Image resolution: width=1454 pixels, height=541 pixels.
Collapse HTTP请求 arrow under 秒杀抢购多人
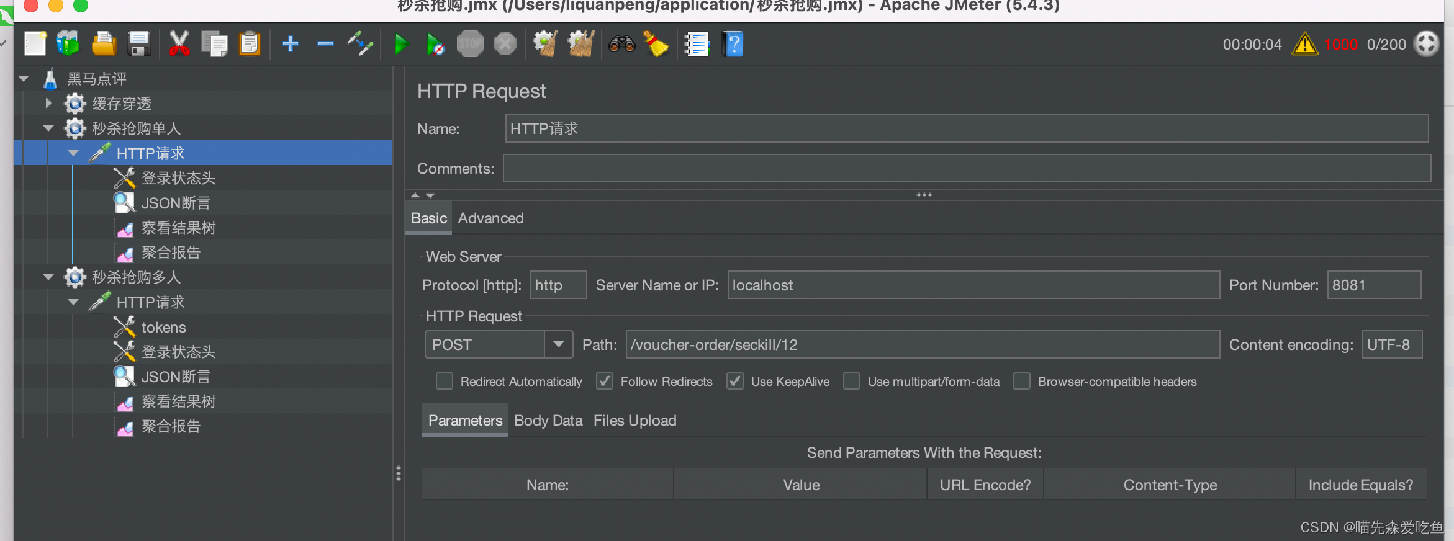[x=73, y=302]
